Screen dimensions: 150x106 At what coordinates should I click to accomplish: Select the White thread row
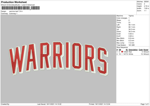pyautogui.click(x=133, y=54)
